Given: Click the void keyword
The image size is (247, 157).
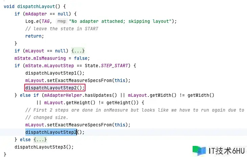Looking at the screenshot, I should pyautogui.click(x=9, y=6).
